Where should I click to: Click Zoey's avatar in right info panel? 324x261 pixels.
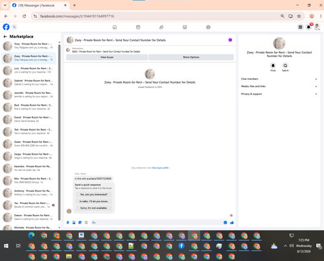click(x=279, y=43)
